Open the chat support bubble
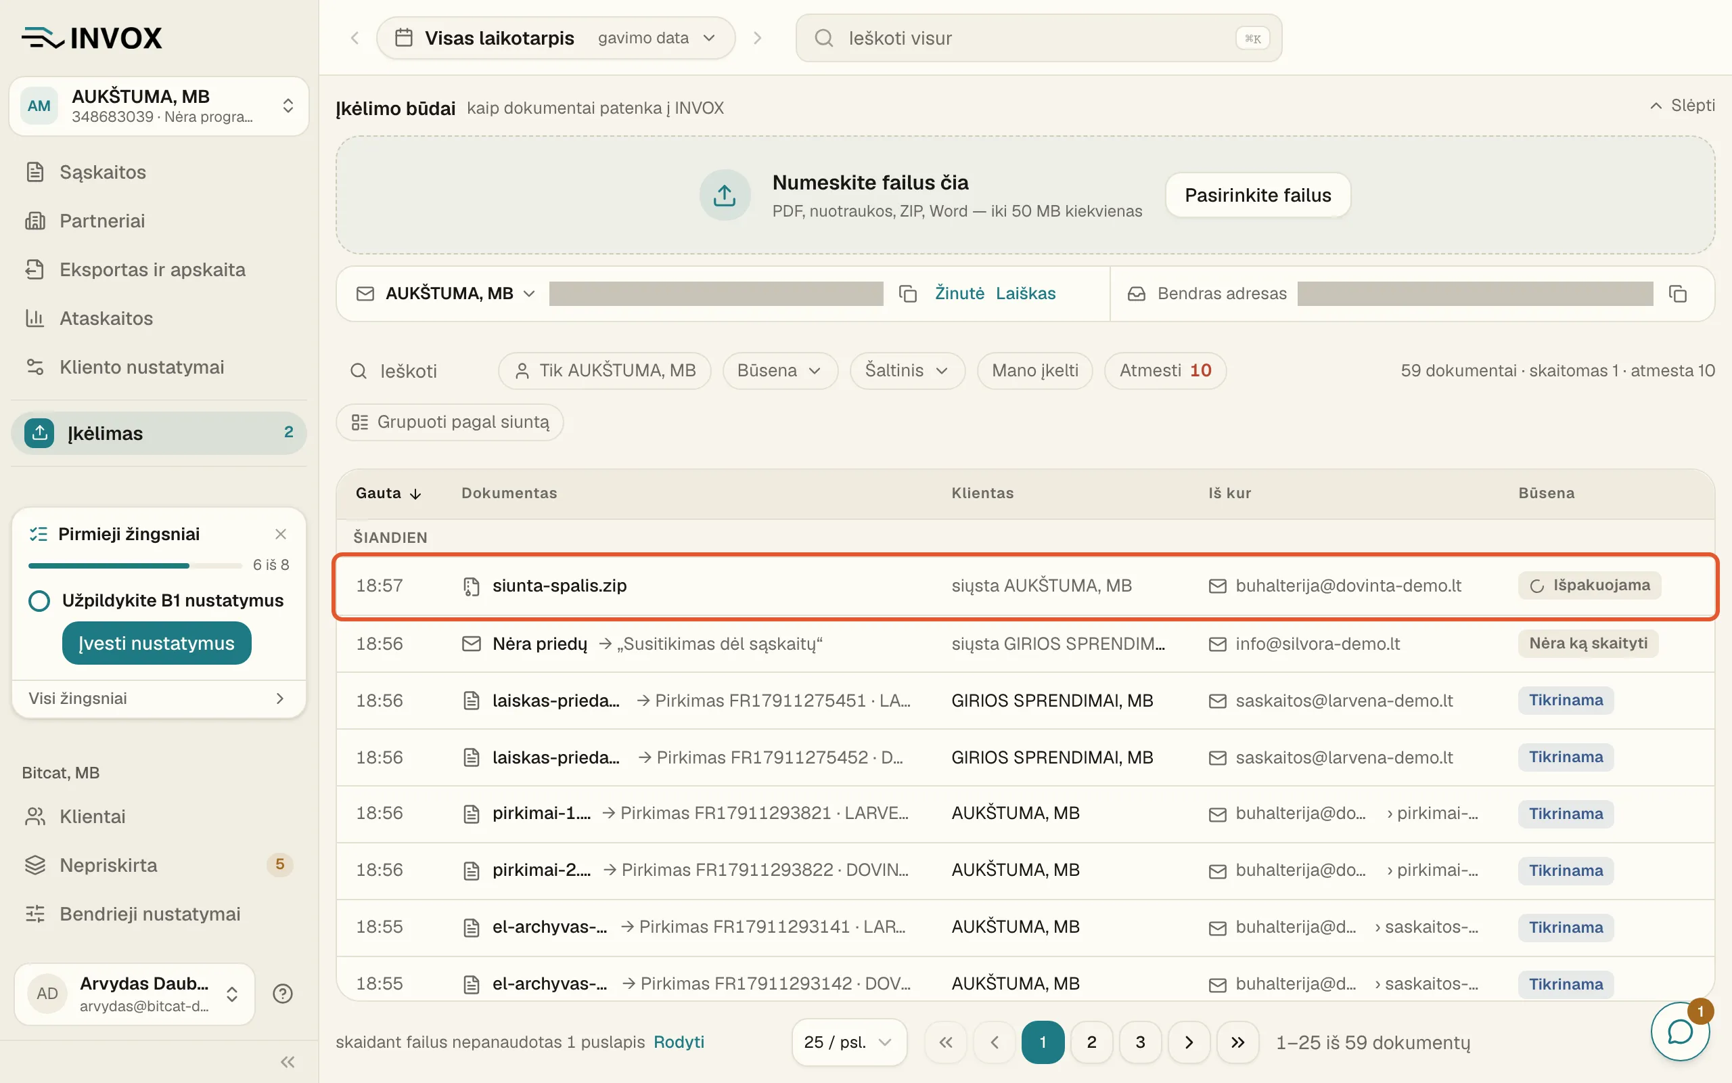Image resolution: width=1732 pixels, height=1083 pixels. (x=1680, y=1032)
